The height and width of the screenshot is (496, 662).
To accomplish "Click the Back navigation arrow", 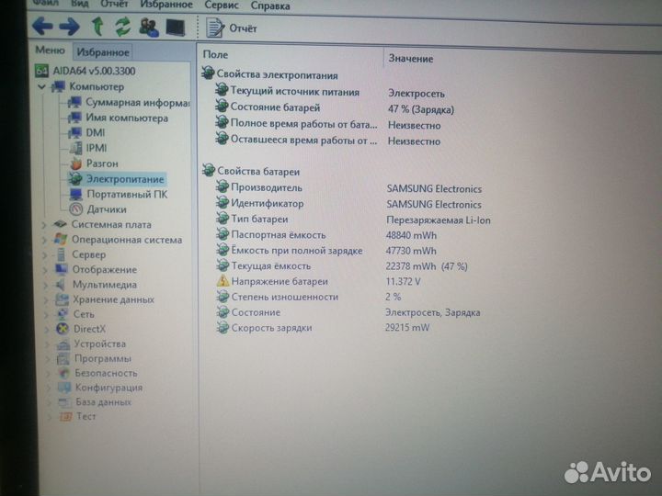I will (x=42, y=26).
